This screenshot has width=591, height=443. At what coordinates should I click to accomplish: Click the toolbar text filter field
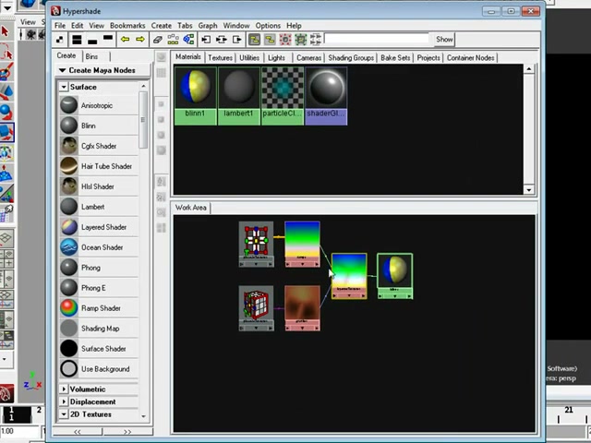coord(377,39)
